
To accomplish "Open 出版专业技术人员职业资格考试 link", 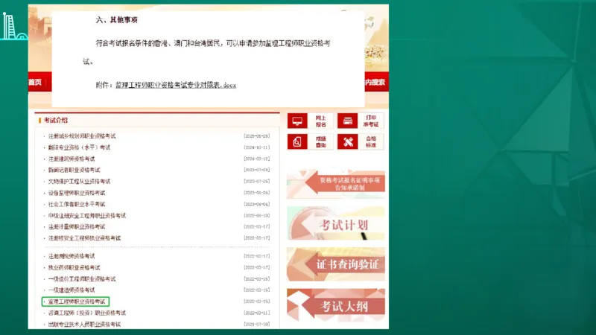I will (84, 325).
